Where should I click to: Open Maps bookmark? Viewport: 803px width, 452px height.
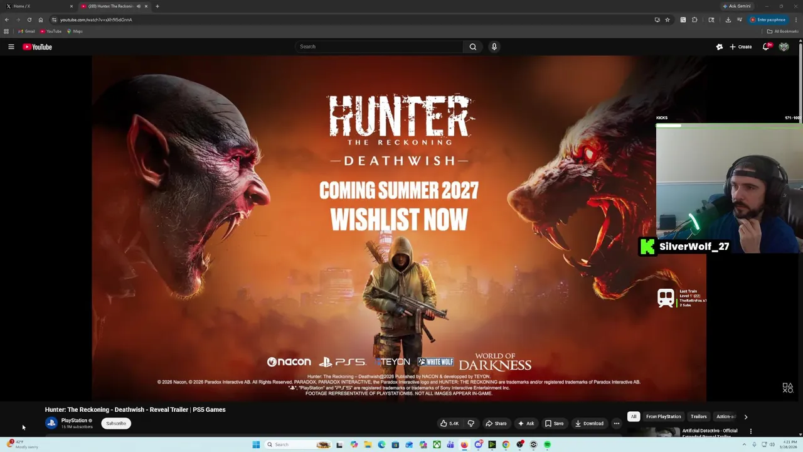[75, 31]
